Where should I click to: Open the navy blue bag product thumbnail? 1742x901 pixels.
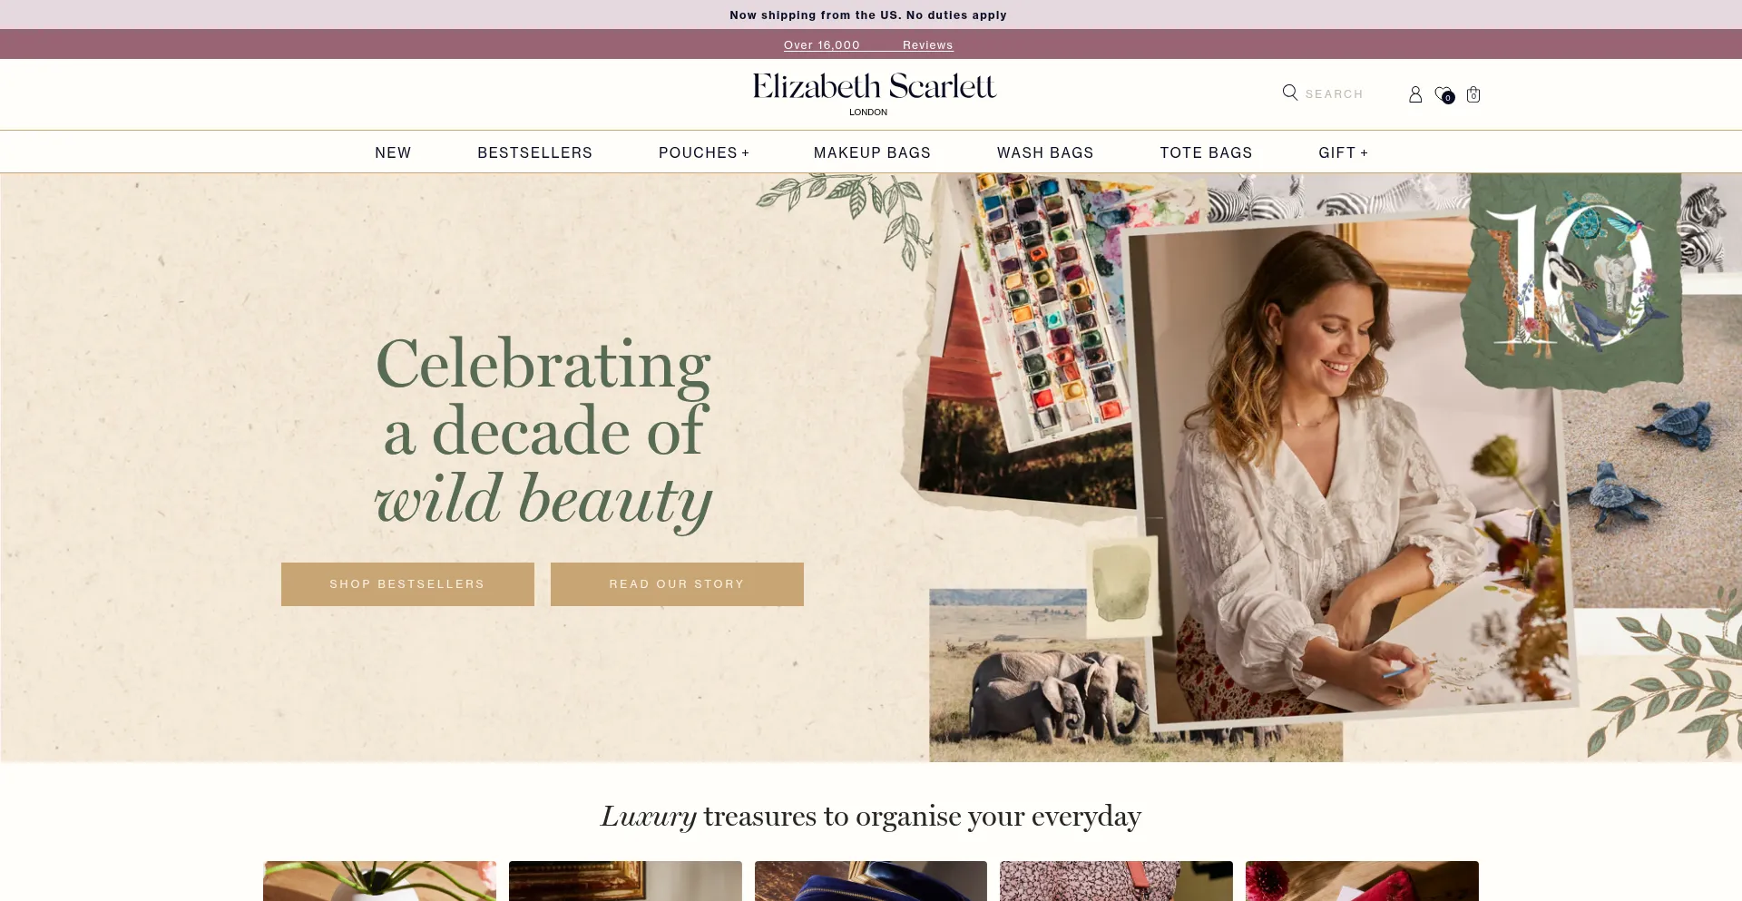point(871,881)
